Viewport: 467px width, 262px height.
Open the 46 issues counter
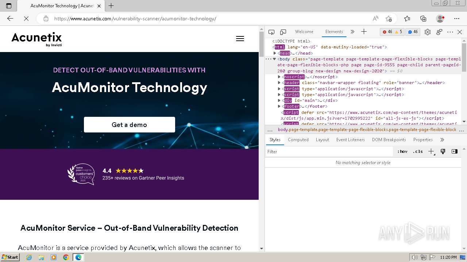click(413, 32)
